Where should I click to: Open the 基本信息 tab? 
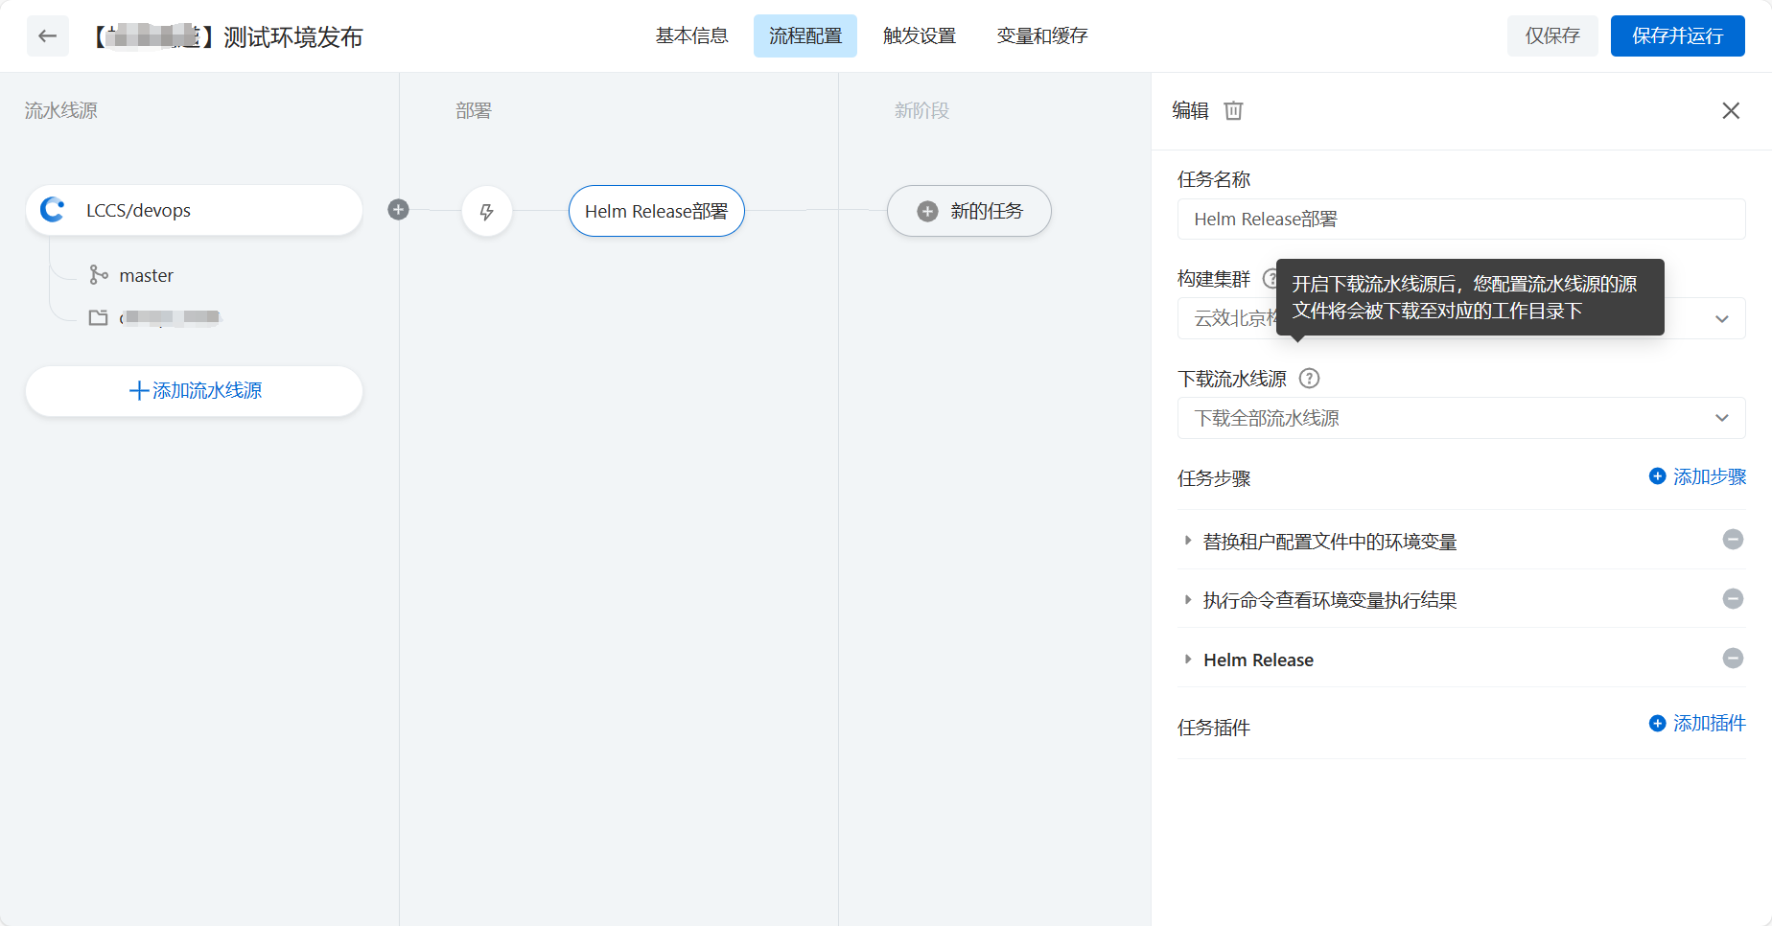click(x=691, y=36)
